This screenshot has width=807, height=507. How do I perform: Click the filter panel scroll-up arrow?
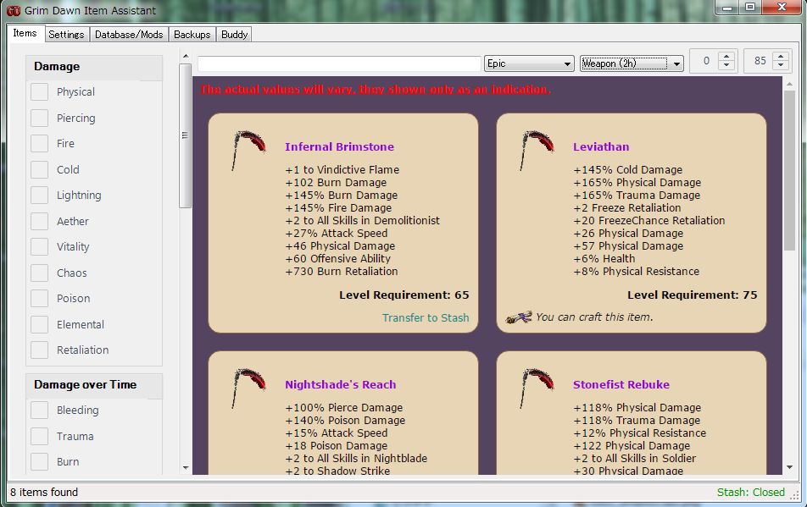tap(186, 56)
